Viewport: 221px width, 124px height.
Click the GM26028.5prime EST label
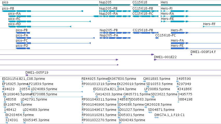tap(158, 105)
